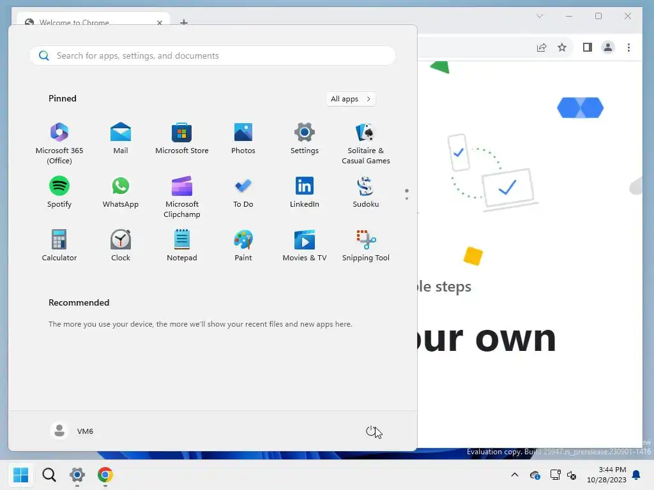The image size is (654, 490).
Task: Open Settings from pinned apps
Action: pyautogui.click(x=305, y=138)
